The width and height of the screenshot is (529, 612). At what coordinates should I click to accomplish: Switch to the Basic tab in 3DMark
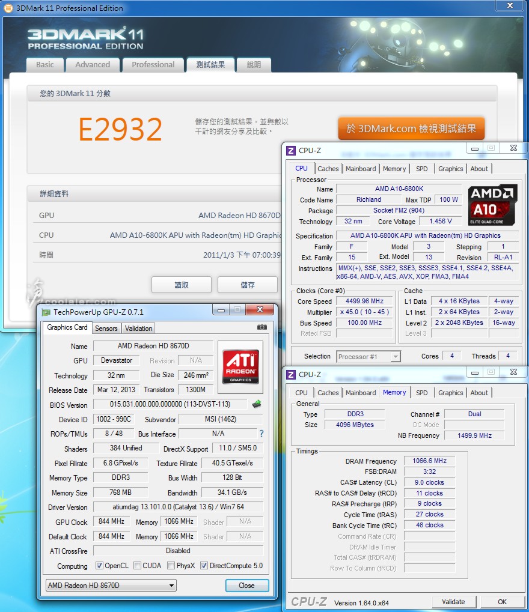[x=45, y=65]
